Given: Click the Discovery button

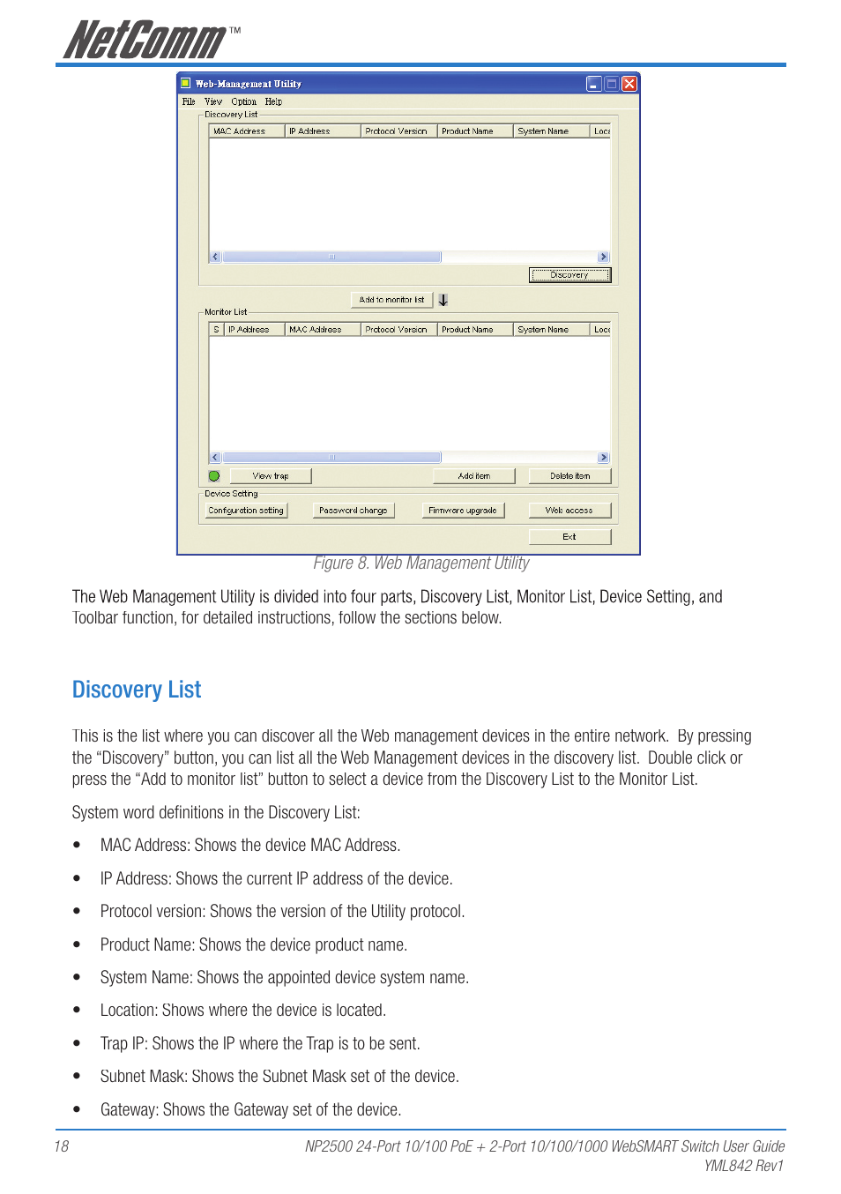Looking at the screenshot, I should pos(569,275).
